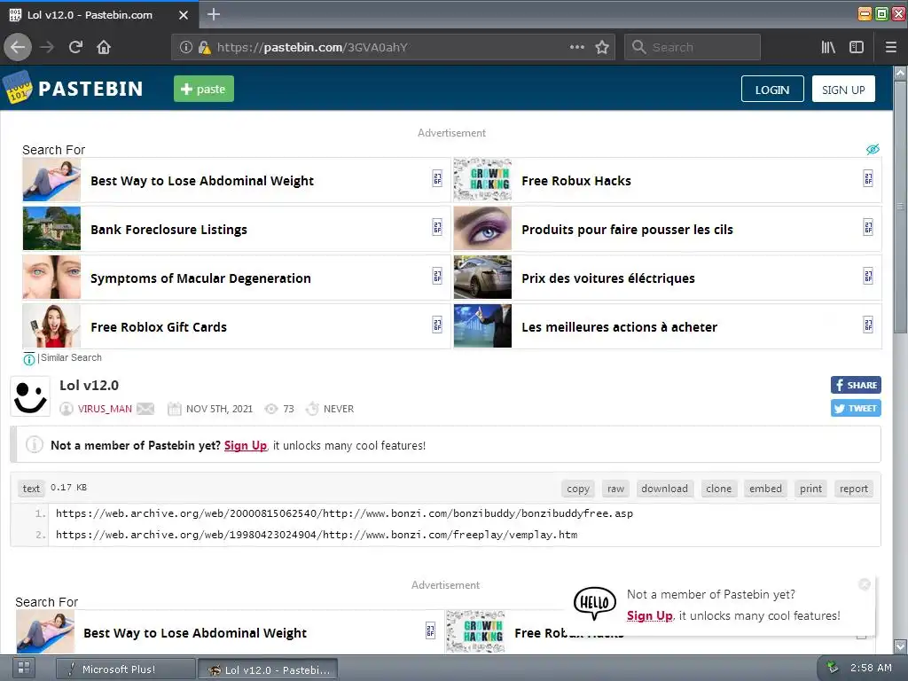
Task: Click the expiration icon beside NEVER
Action: point(312,409)
